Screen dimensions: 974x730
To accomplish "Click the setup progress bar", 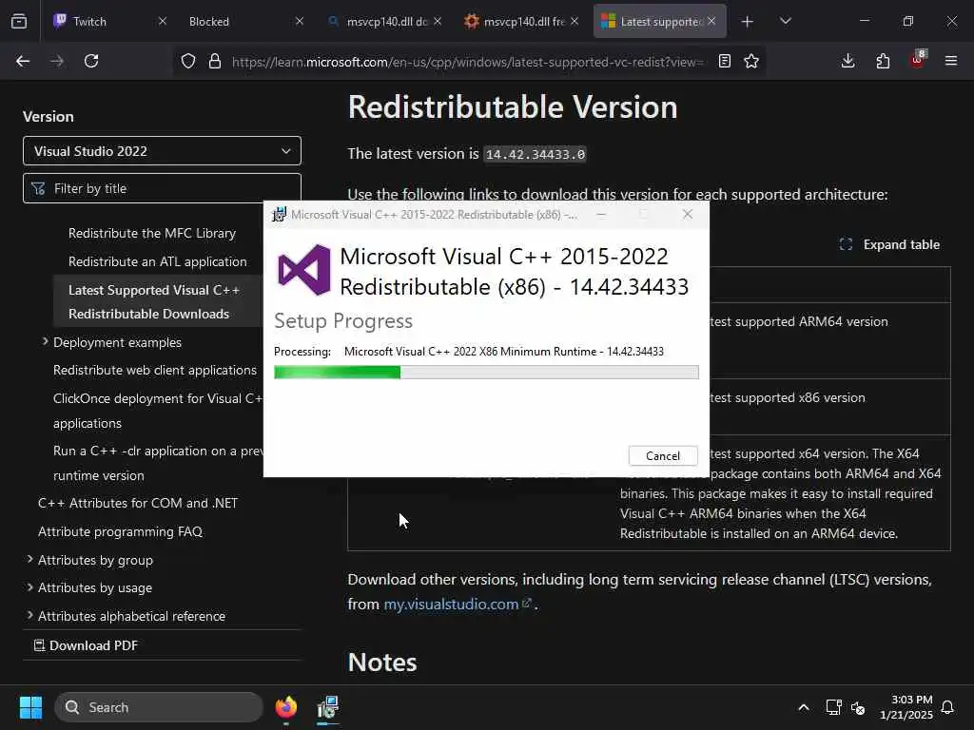I will (x=486, y=372).
